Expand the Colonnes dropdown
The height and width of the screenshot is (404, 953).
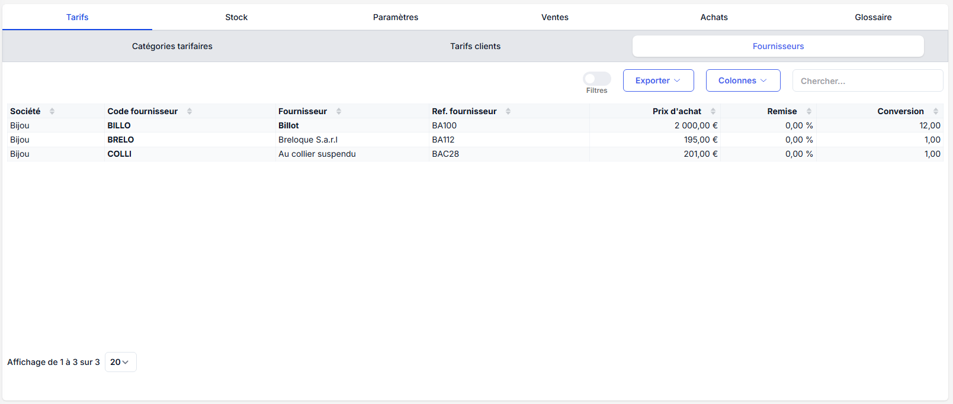(x=743, y=80)
